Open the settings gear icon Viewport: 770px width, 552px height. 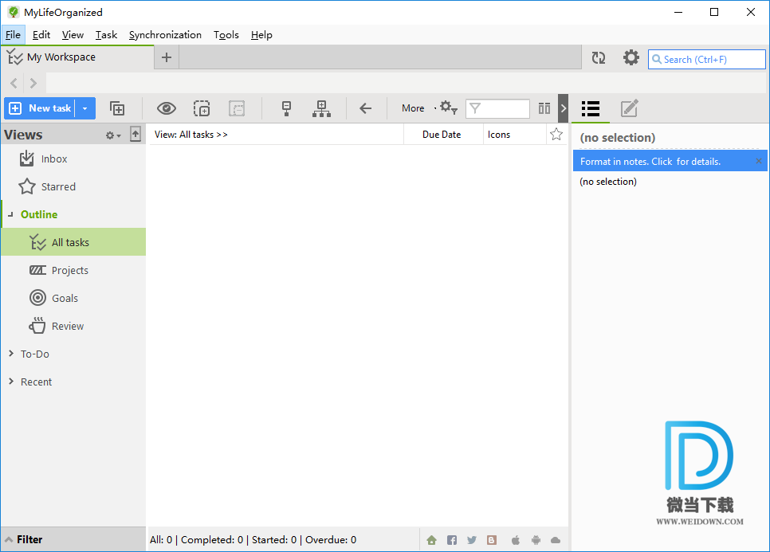click(x=631, y=58)
